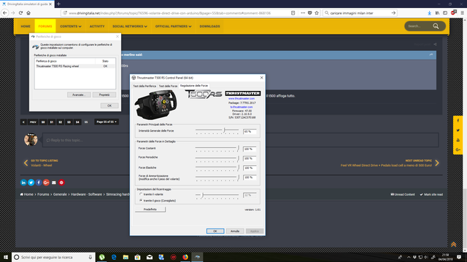
Task: Open Twitter from the right side strip
Action: [x=458, y=130]
